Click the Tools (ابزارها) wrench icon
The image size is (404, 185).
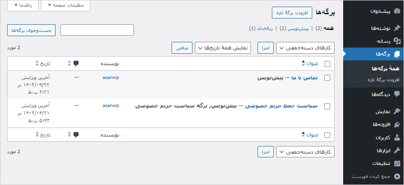pos(397,150)
